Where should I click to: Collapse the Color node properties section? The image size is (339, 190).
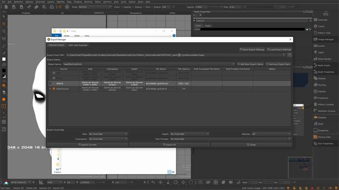pos(194,21)
